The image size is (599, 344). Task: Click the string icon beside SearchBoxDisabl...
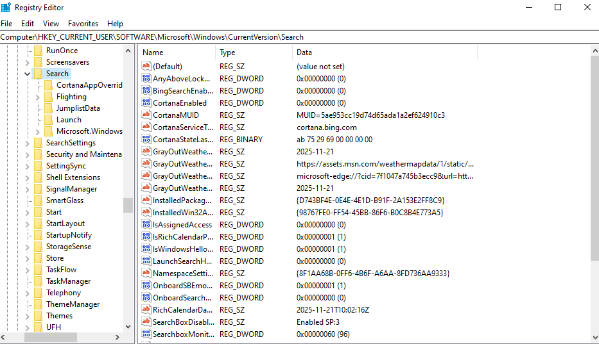coord(146,322)
